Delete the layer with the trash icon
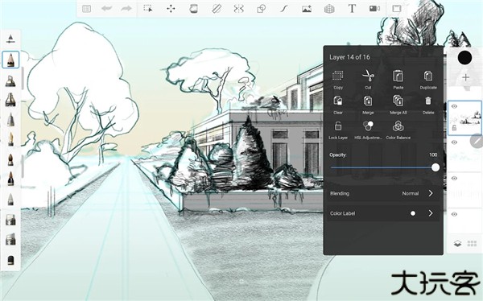 point(428,105)
